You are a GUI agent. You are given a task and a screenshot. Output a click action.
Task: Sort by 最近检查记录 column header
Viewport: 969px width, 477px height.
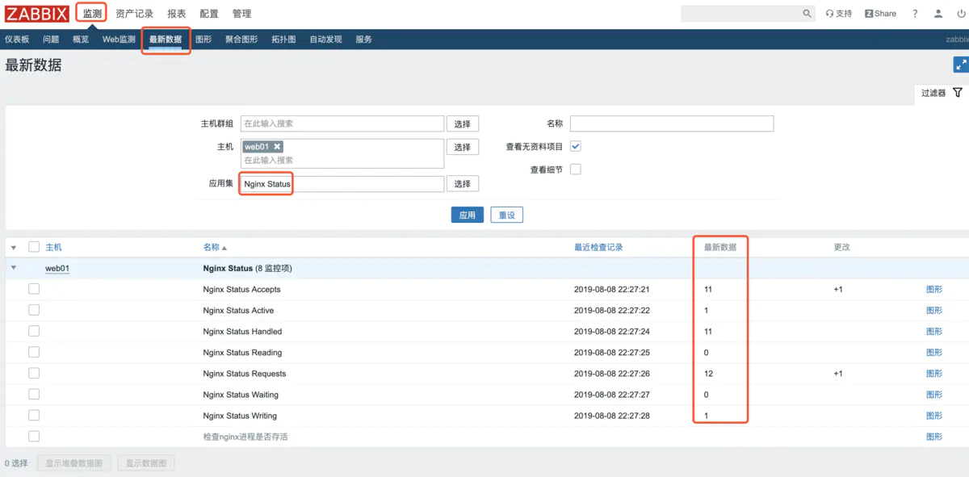click(x=598, y=247)
